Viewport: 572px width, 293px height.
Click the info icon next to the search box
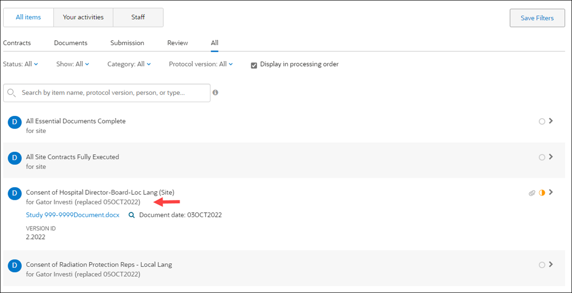pos(215,93)
